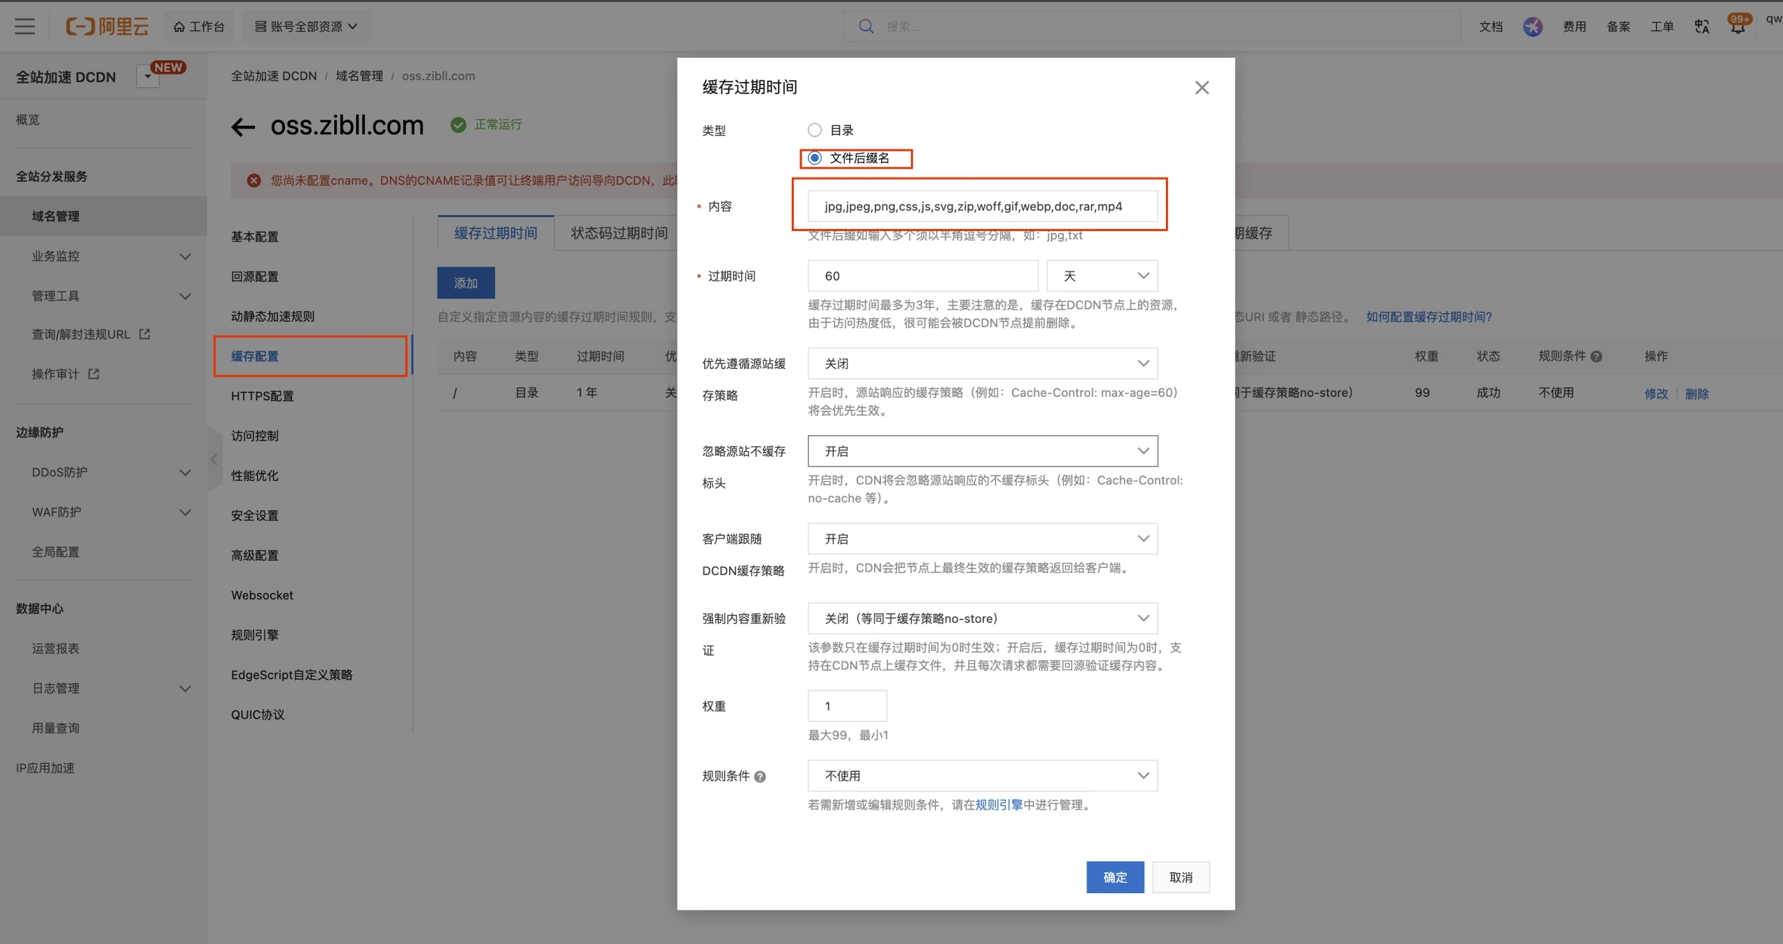
Task: 选择类型为“目录”单选项
Action: 813,129
